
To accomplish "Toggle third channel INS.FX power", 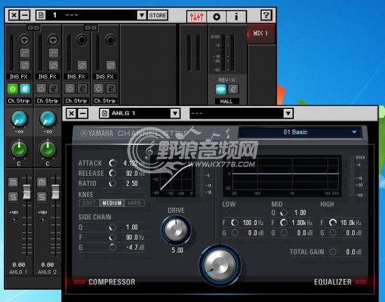I will (70, 88).
